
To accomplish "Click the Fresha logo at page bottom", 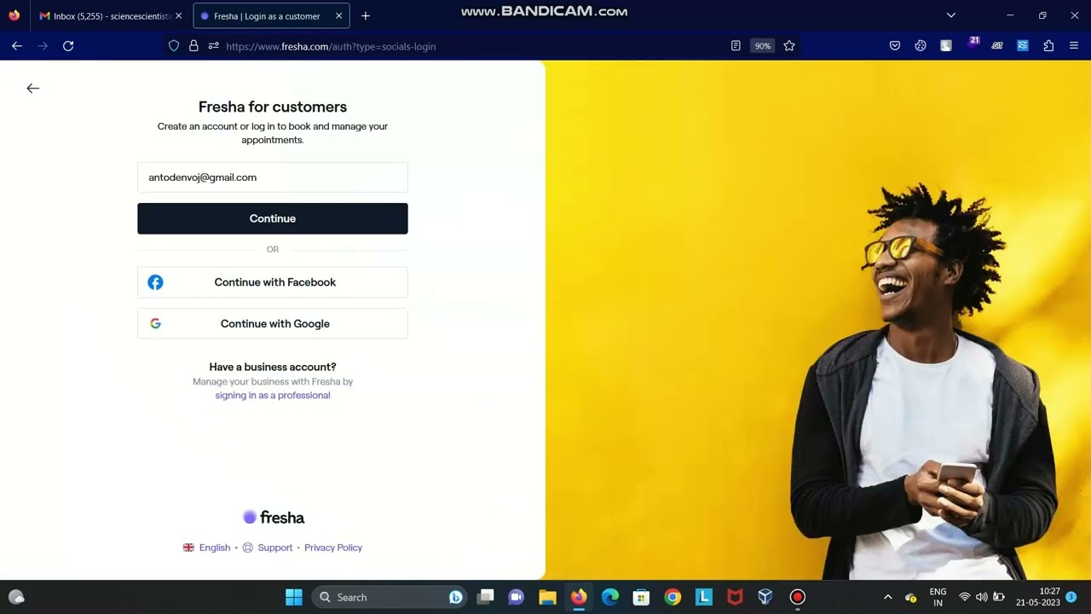I will click(x=273, y=518).
